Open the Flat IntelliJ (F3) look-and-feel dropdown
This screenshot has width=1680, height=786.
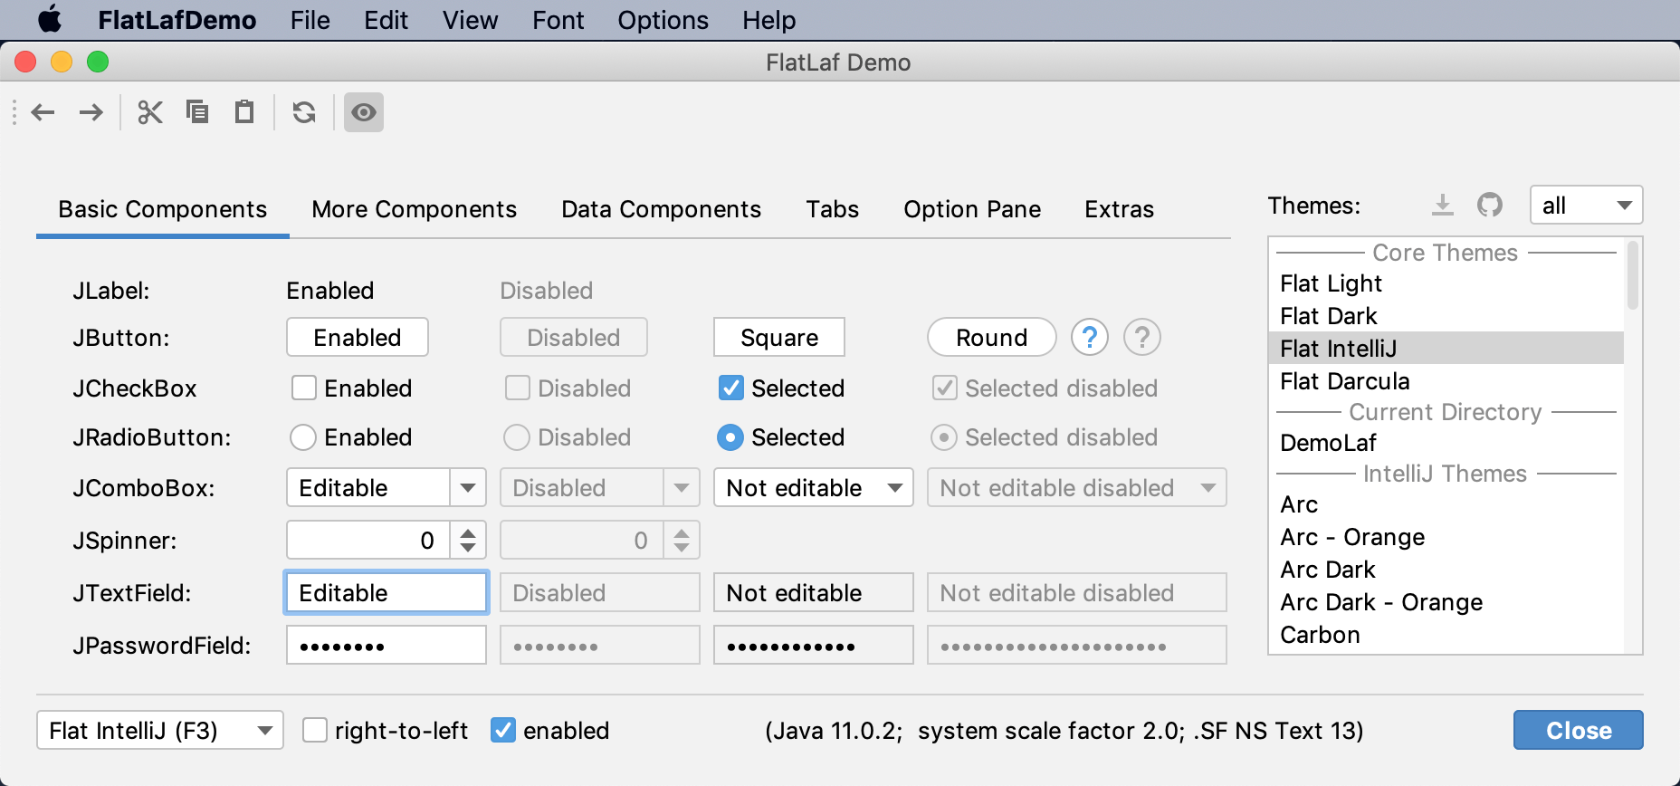coord(160,730)
